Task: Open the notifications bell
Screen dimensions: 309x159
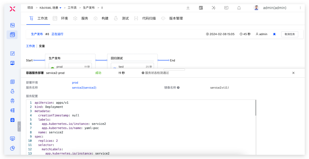Action: click(239, 8)
